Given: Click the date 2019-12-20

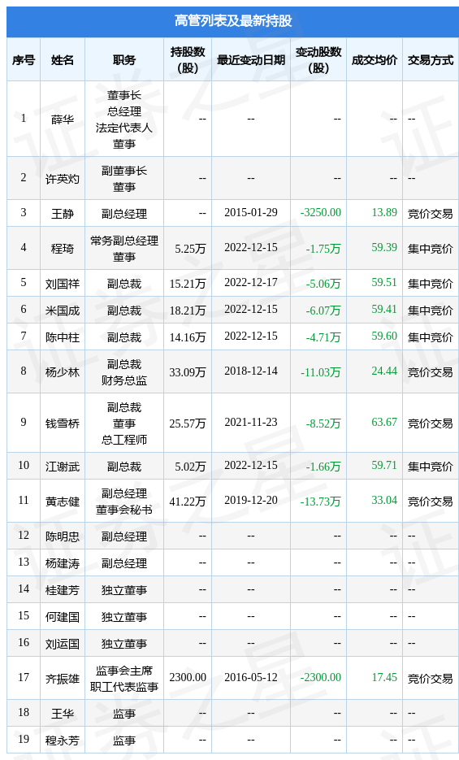Looking at the screenshot, I should (251, 500).
